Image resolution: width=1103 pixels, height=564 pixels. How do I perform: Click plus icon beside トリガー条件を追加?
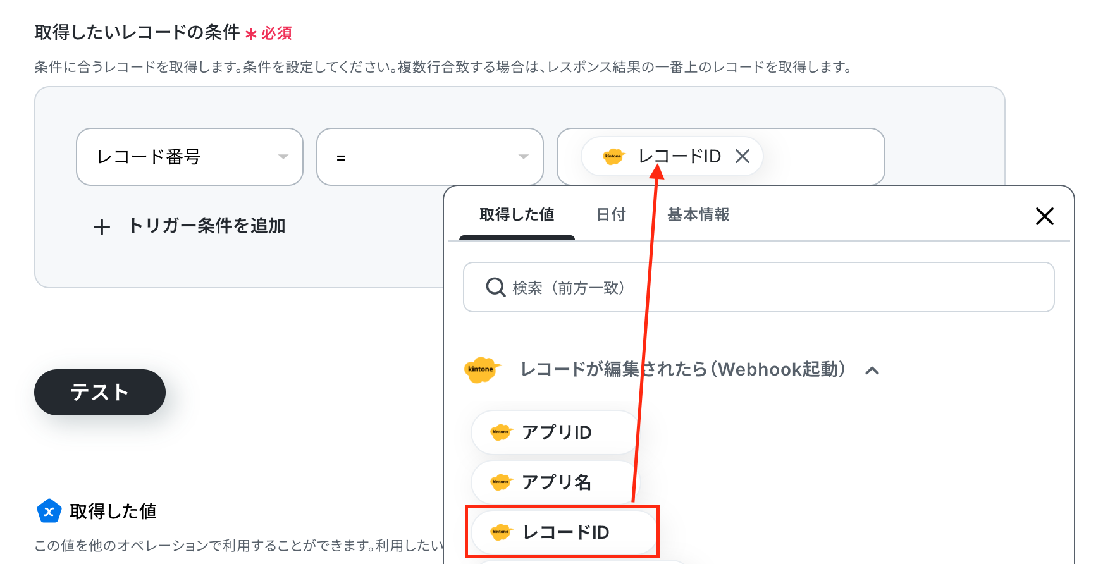(102, 227)
